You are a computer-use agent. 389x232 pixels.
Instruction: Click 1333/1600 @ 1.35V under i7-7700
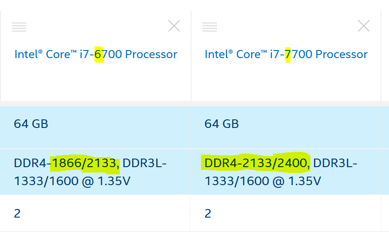click(262, 181)
